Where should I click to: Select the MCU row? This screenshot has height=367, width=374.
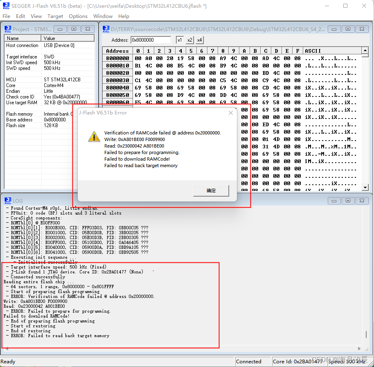point(50,80)
